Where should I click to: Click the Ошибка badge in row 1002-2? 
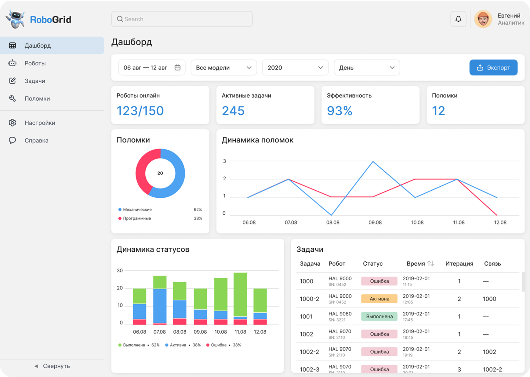coord(379,352)
